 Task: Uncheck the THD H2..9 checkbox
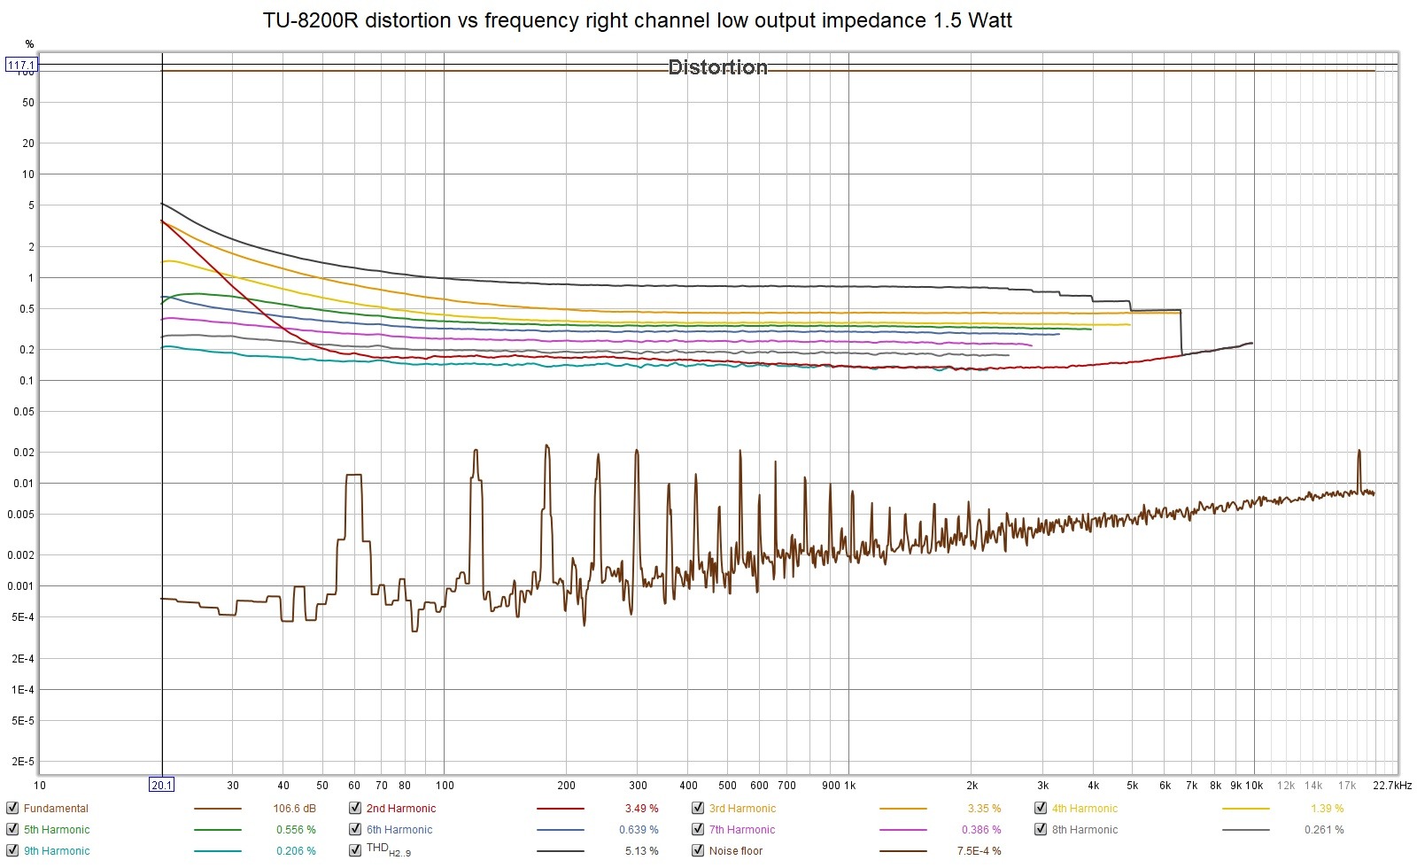355,850
